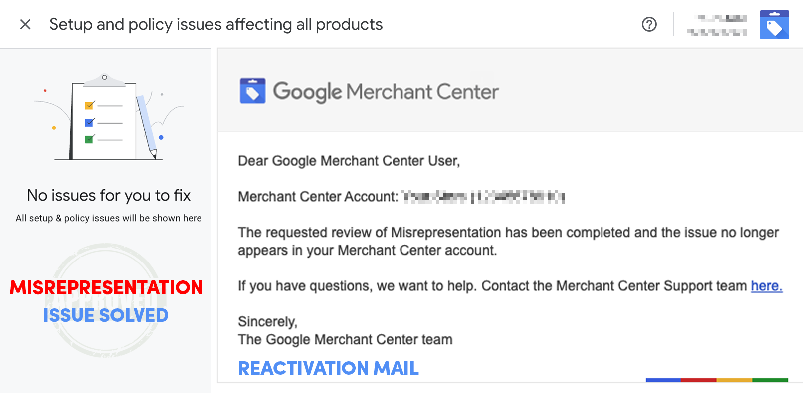Click the 'Google Merchant Center' wordmark in email header
Viewport: 803px width, 393px height.
386,92
